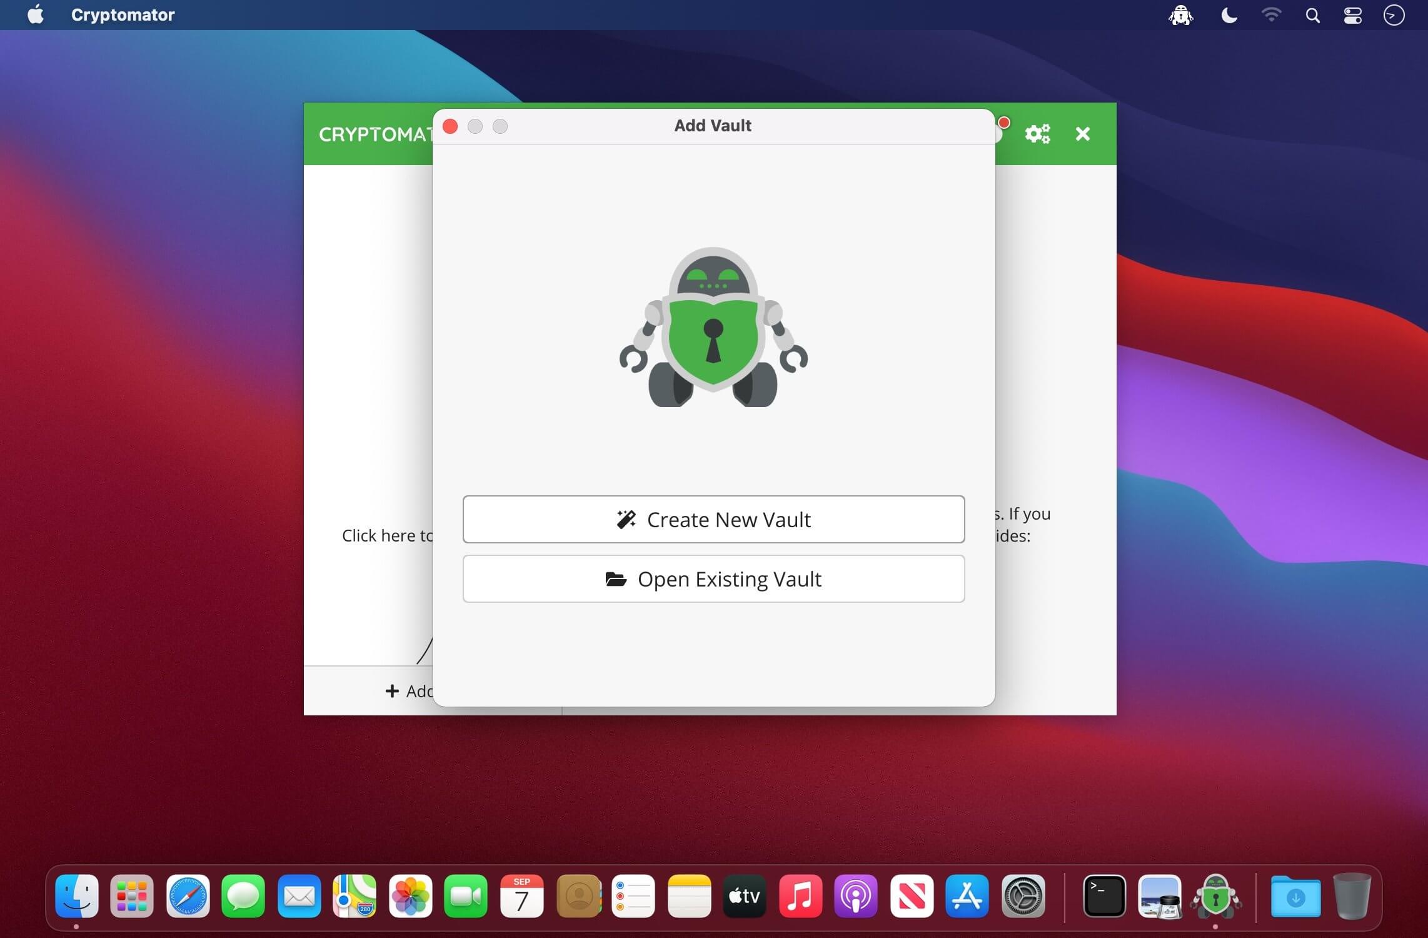Open News from the Dock
1428x938 pixels.
click(x=912, y=895)
